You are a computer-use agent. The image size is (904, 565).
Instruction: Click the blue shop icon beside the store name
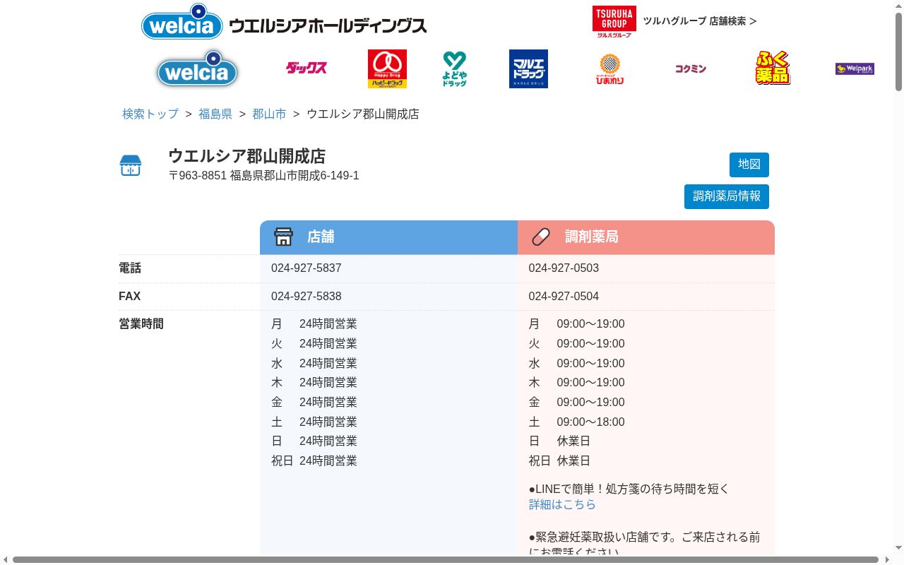coord(131,165)
